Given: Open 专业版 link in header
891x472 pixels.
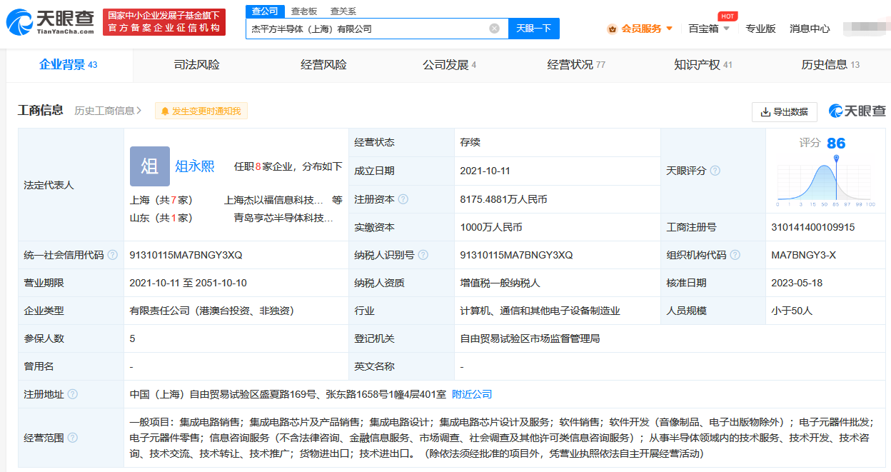Looking at the screenshot, I should tap(760, 29).
